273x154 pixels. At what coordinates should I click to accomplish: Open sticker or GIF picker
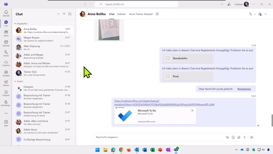[x=239, y=137]
